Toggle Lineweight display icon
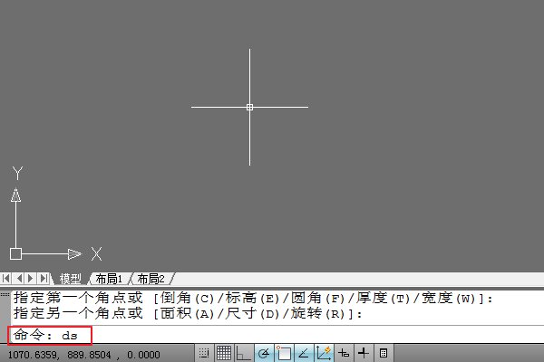 [x=364, y=353]
